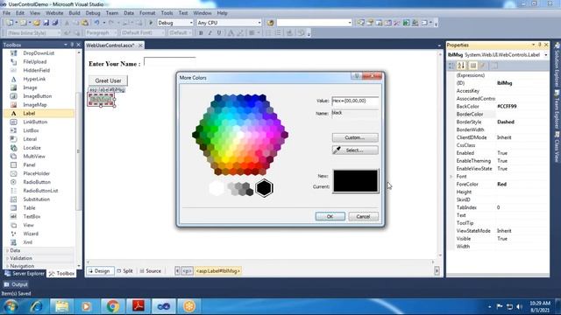This screenshot has height=315, width=561.
Task: Pick the black hexagon swatch
Action: [264, 188]
